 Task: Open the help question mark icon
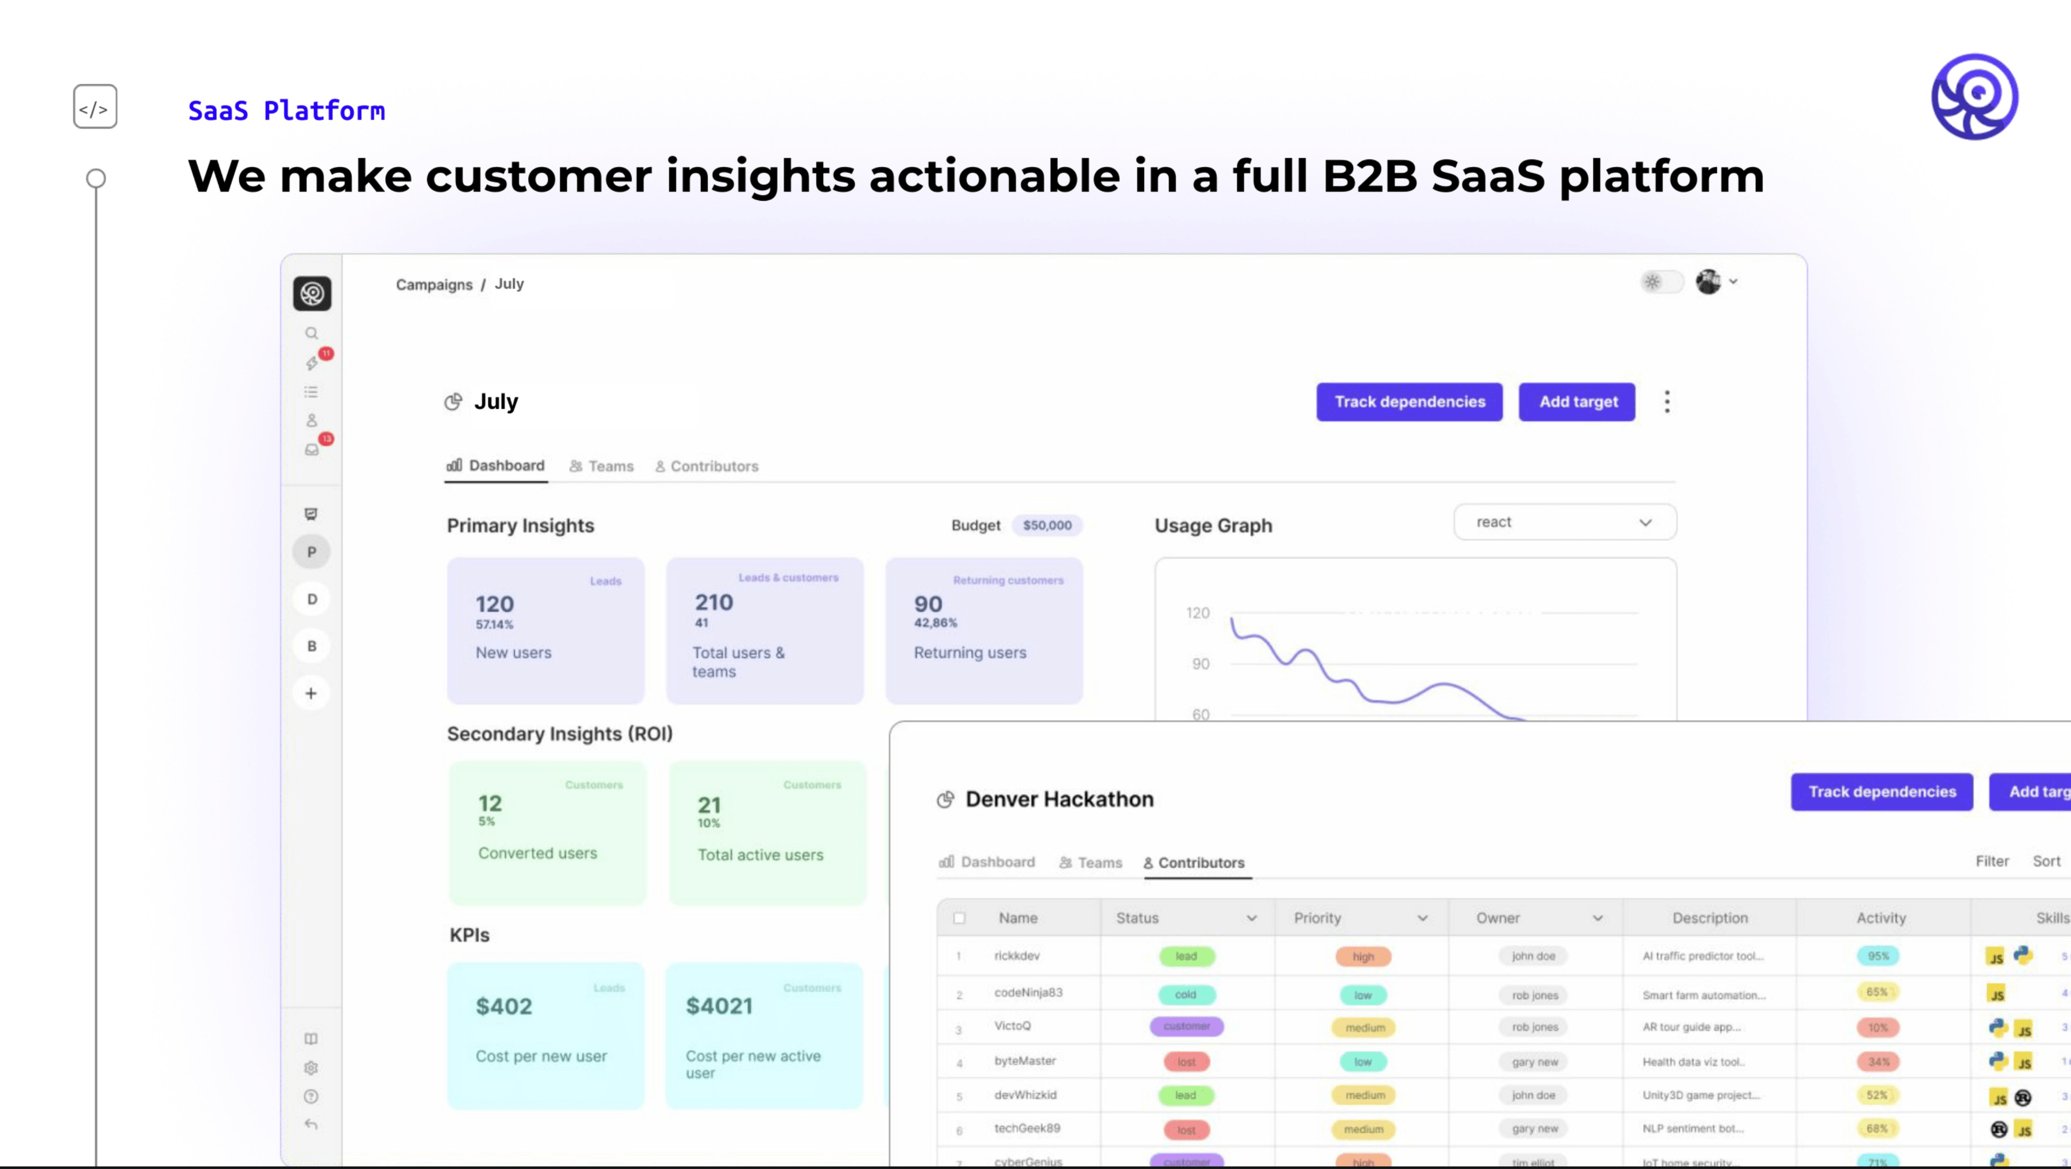(x=311, y=1097)
